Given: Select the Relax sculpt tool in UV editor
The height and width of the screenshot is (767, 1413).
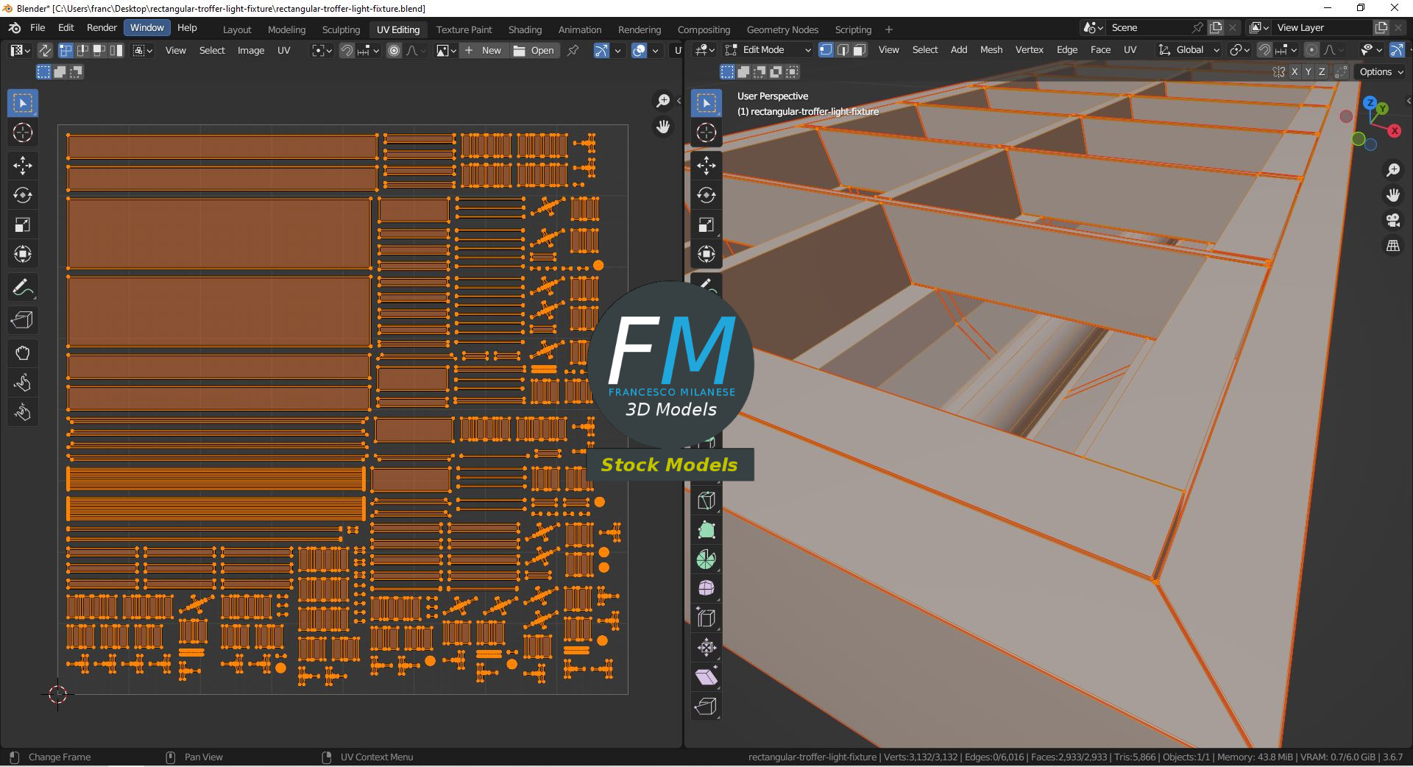Looking at the screenshot, I should [x=23, y=383].
